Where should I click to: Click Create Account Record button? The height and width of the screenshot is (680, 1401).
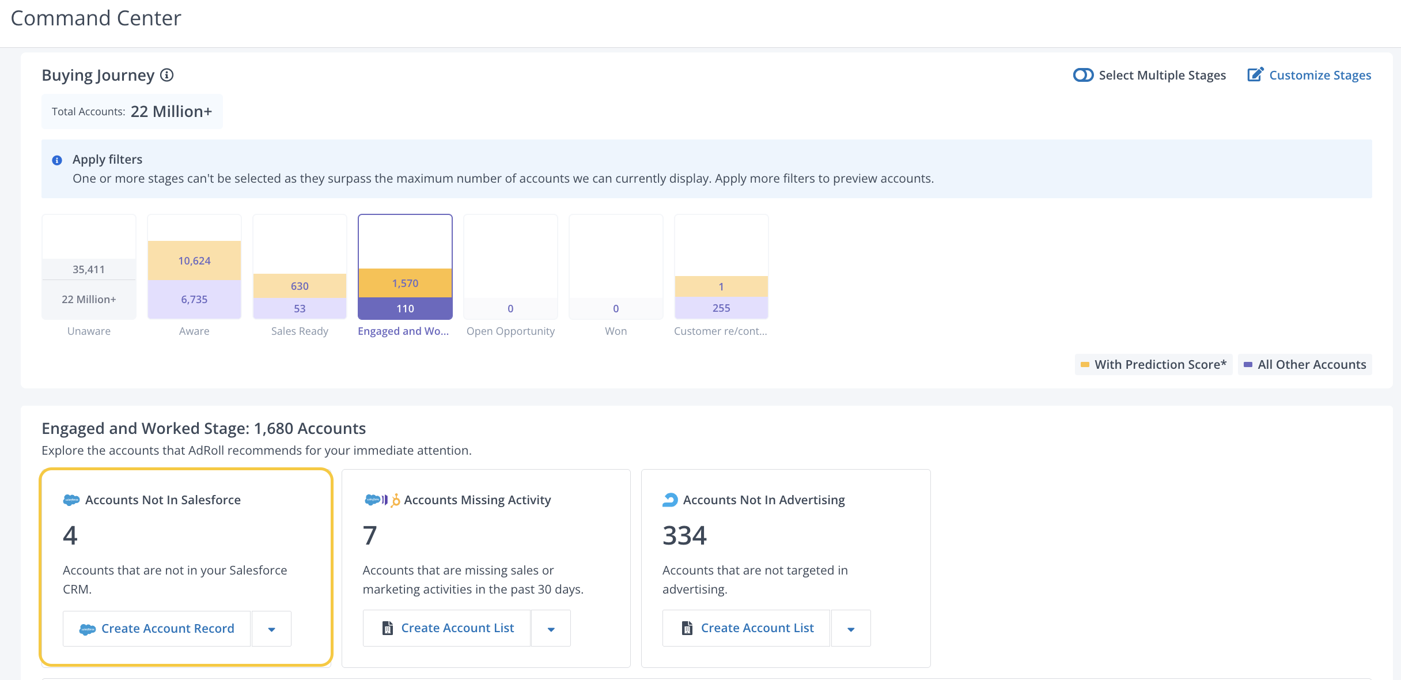pos(157,629)
